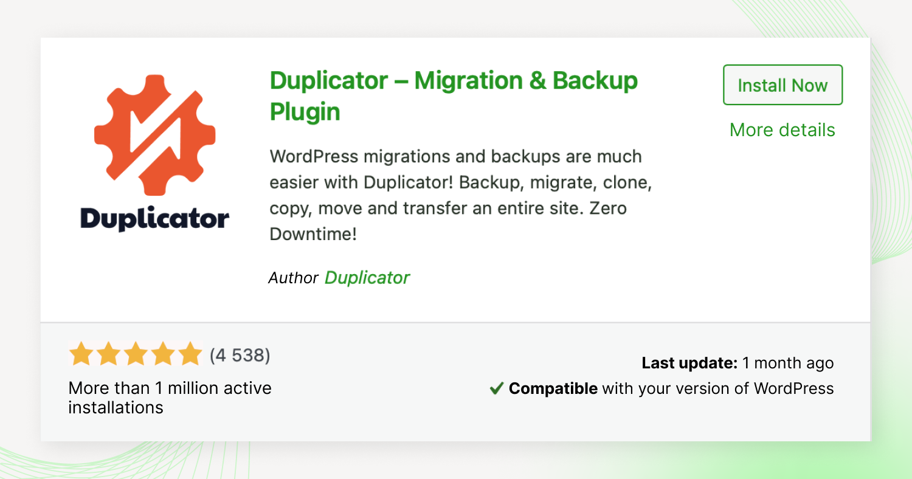Image resolution: width=912 pixels, height=479 pixels.
Task: Click the Duplicator author link
Action: tap(367, 278)
